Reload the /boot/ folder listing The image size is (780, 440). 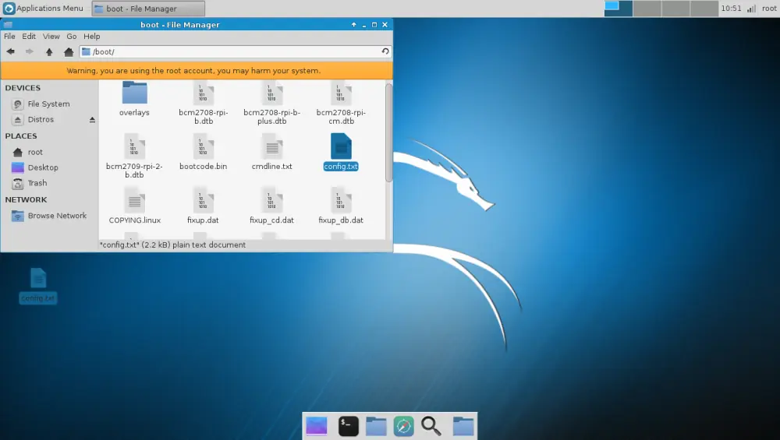pos(385,51)
